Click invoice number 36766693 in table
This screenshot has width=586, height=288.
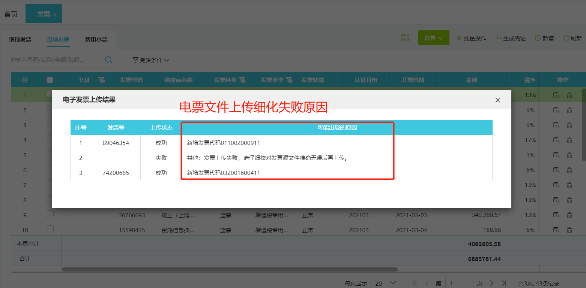pyautogui.click(x=132, y=215)
